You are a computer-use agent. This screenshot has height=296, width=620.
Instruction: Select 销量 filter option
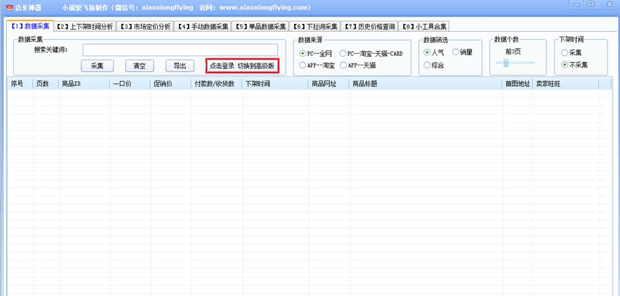462,52
